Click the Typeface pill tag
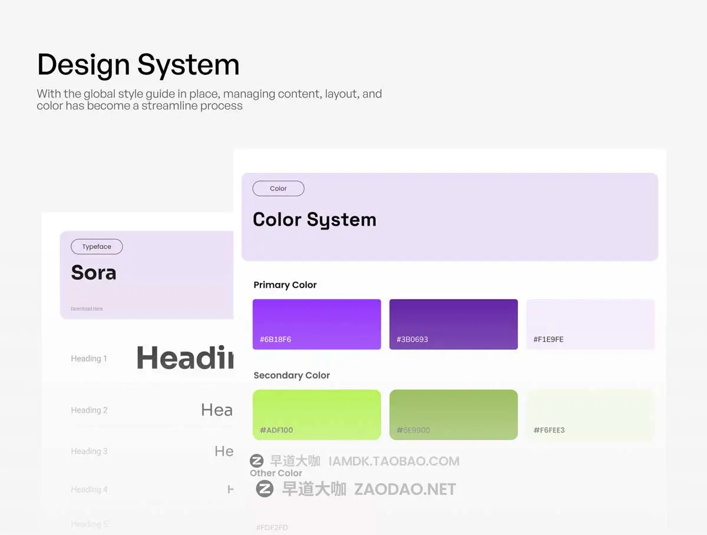Screen dimensions: 707x535 (x=97, y=247)
